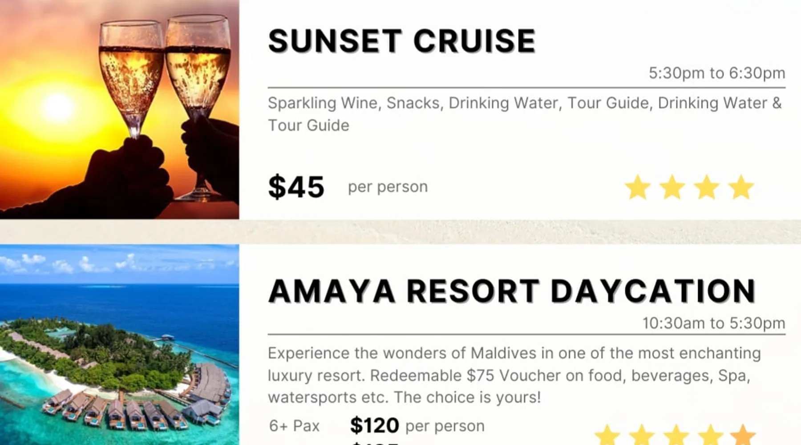This screenshot has height=445, width=801.
Task: Open the Amaya Resort Daycation heading
Action: click(512, 291)
